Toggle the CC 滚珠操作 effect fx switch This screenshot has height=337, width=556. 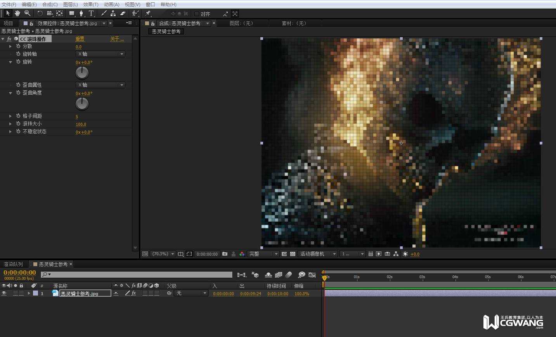point(9,39)
